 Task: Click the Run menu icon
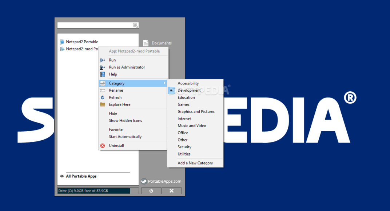tap(103, 60)
